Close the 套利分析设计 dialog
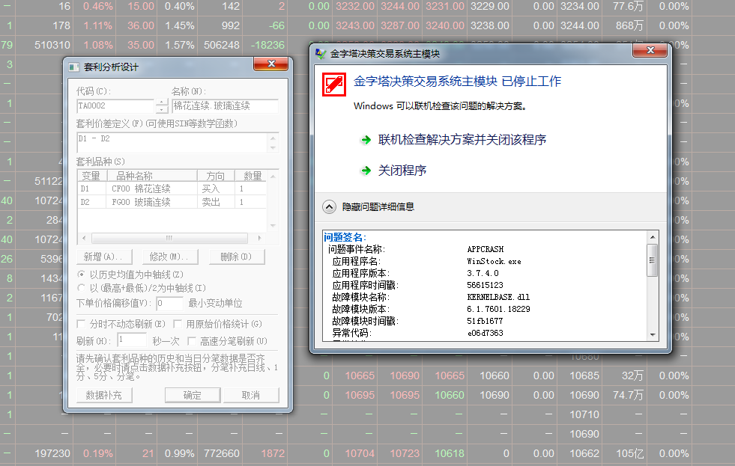This screenshot has height=466, width=735. click(x=271, y=64)
